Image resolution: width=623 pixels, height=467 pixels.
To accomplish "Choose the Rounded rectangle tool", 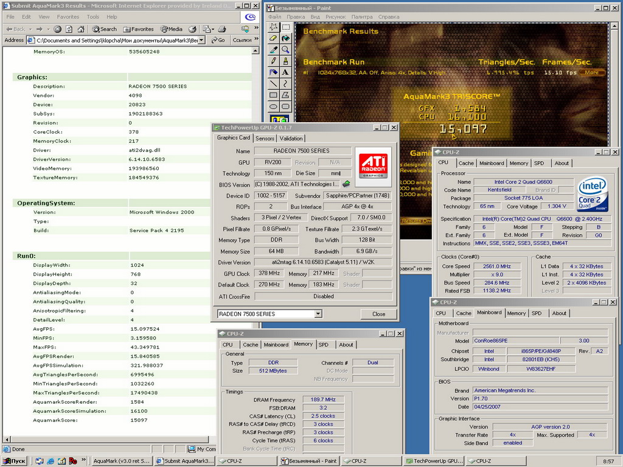I will [285, 106].
